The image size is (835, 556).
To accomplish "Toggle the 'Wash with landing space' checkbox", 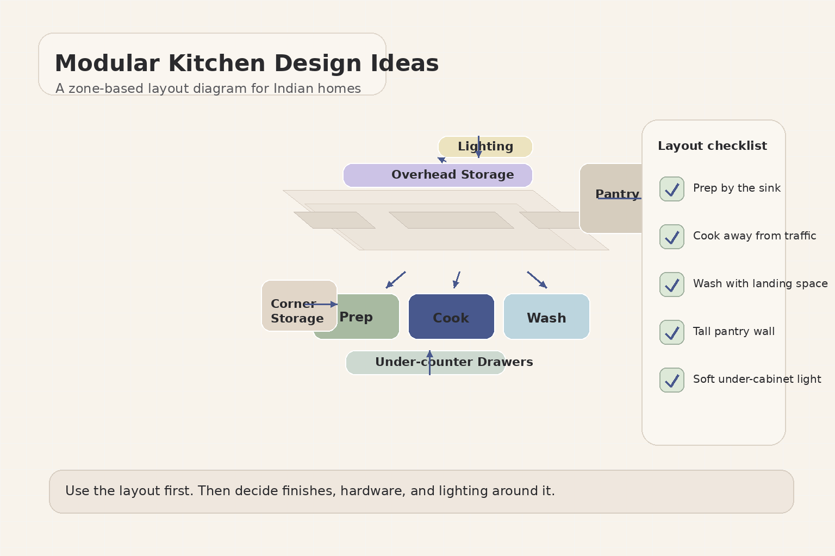I will [x=672, y=285].
